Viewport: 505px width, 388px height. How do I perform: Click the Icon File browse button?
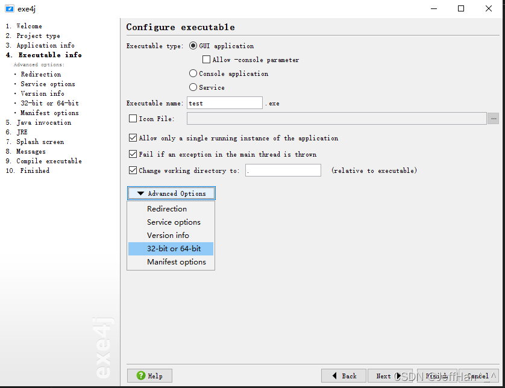tap(494, 119)
